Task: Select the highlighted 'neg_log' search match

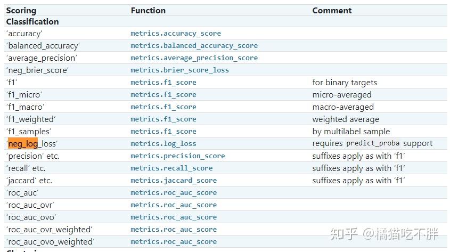Action: point(23,143)
